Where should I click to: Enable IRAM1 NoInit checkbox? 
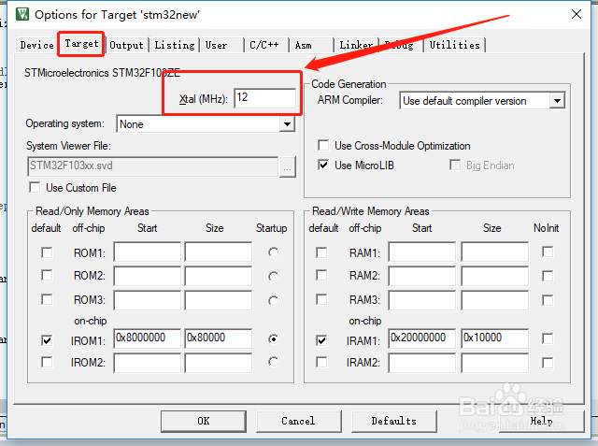coord(548,338)
